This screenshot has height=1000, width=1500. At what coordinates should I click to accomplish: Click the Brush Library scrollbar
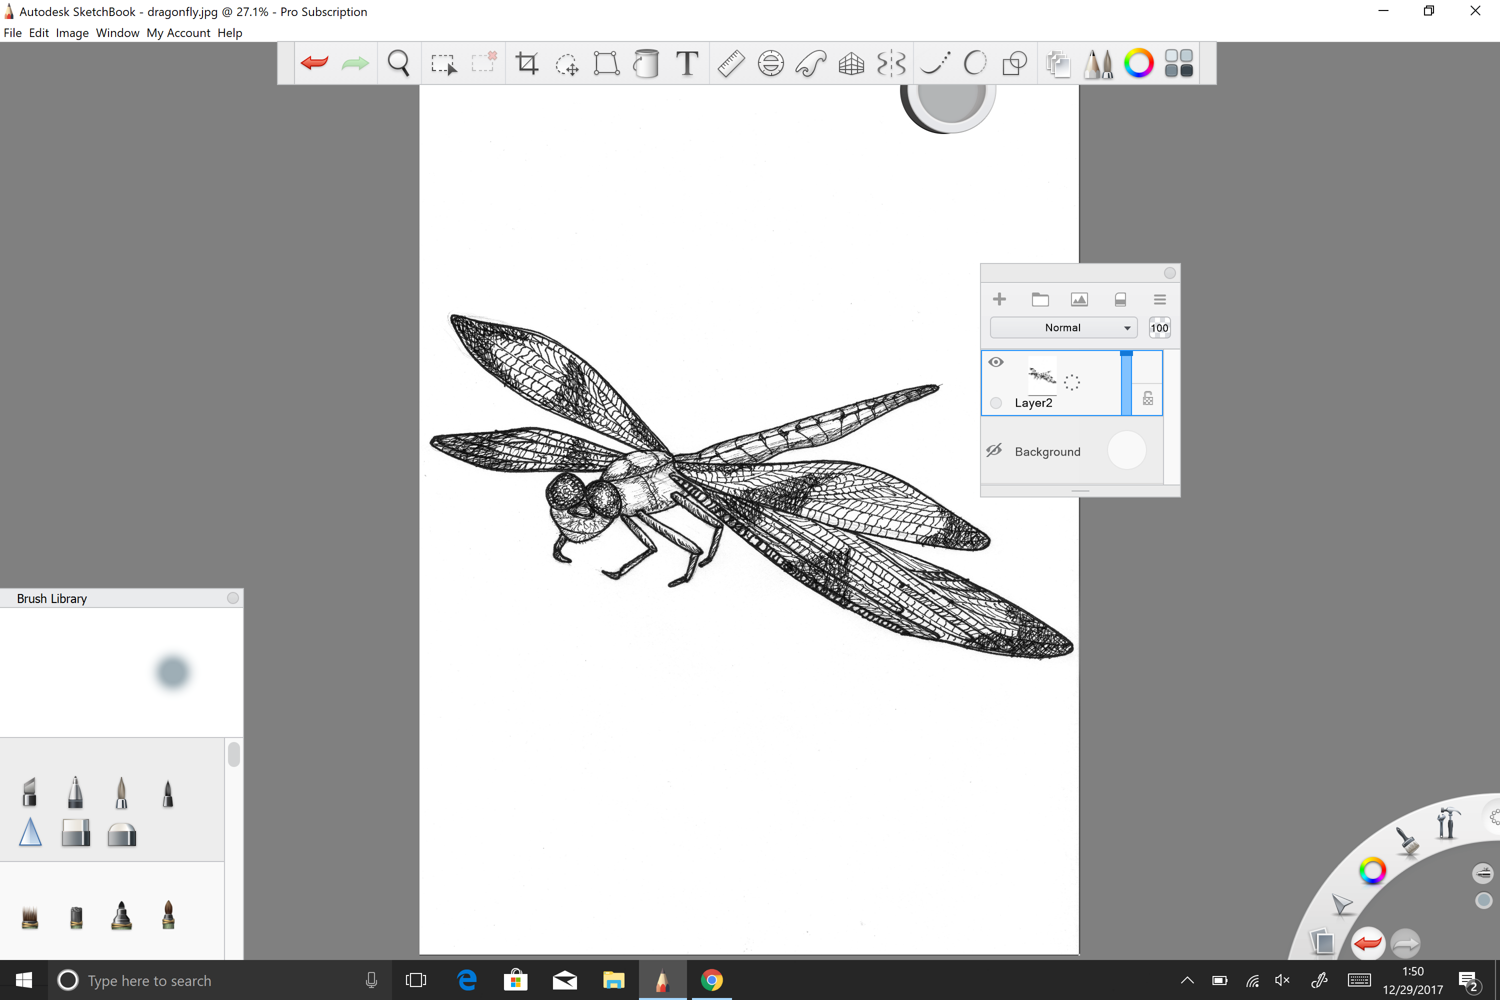point(233,754)
